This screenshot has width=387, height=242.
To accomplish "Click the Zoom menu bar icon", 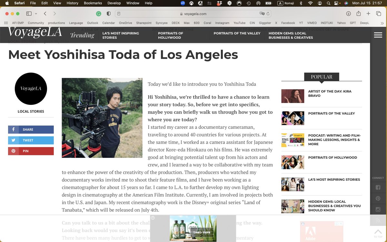I will 183,3.
